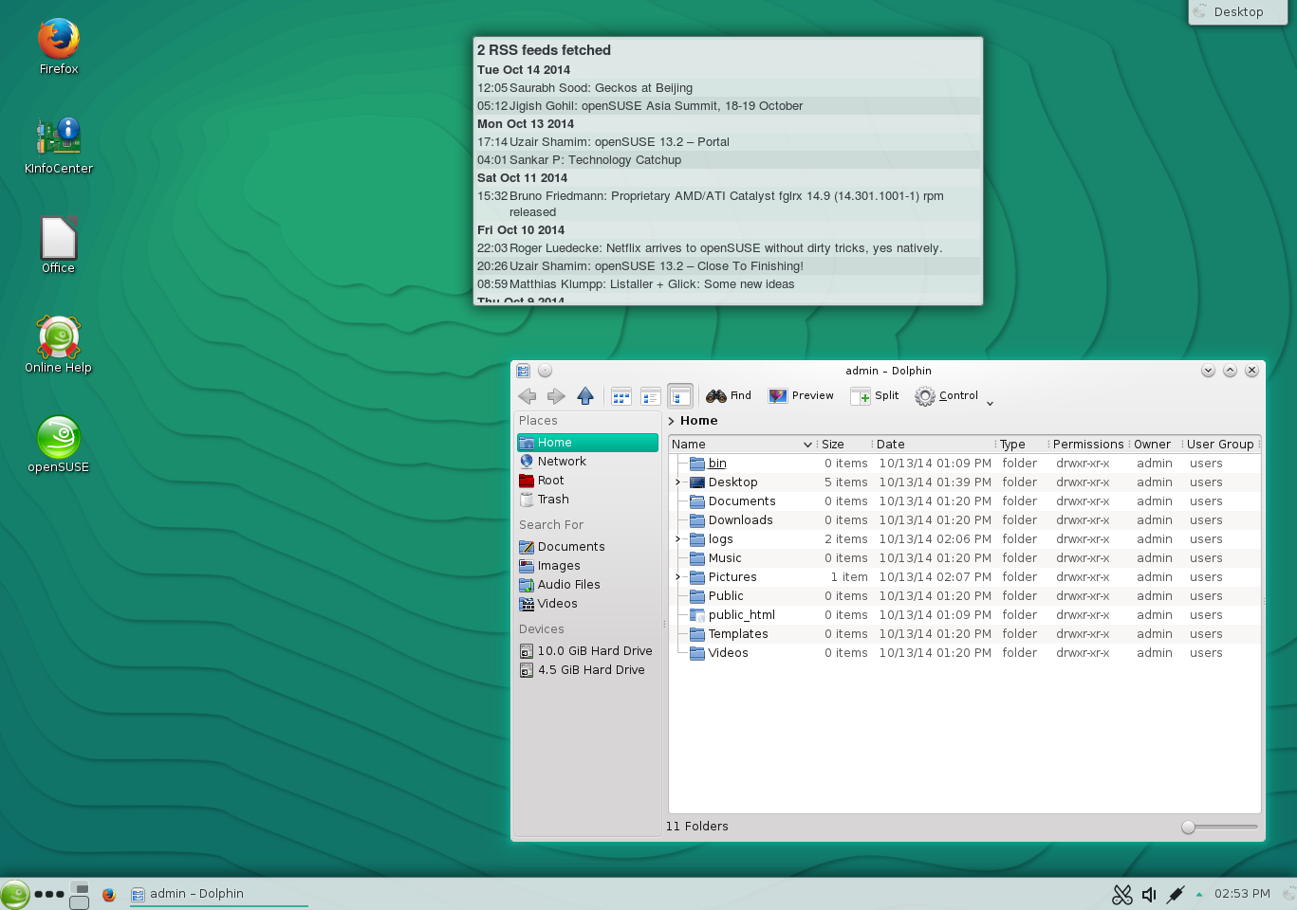Open Firefox from the desktop icon
The height and width of the screenshot is (910, 1297).
[59, 46]
